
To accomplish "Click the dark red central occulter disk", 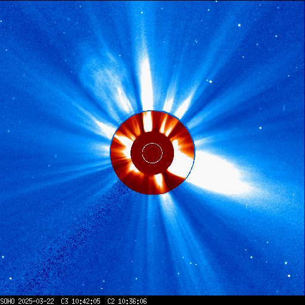I will pyautogui.click(x=152, y=153).
